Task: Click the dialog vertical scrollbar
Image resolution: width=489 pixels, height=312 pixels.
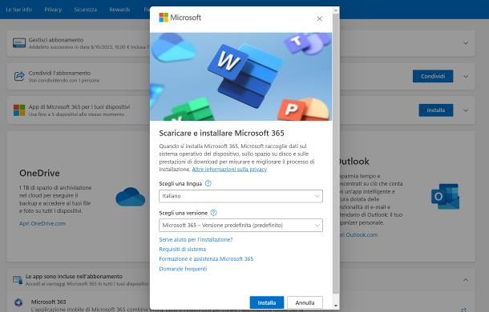Action: pos(336,153)
